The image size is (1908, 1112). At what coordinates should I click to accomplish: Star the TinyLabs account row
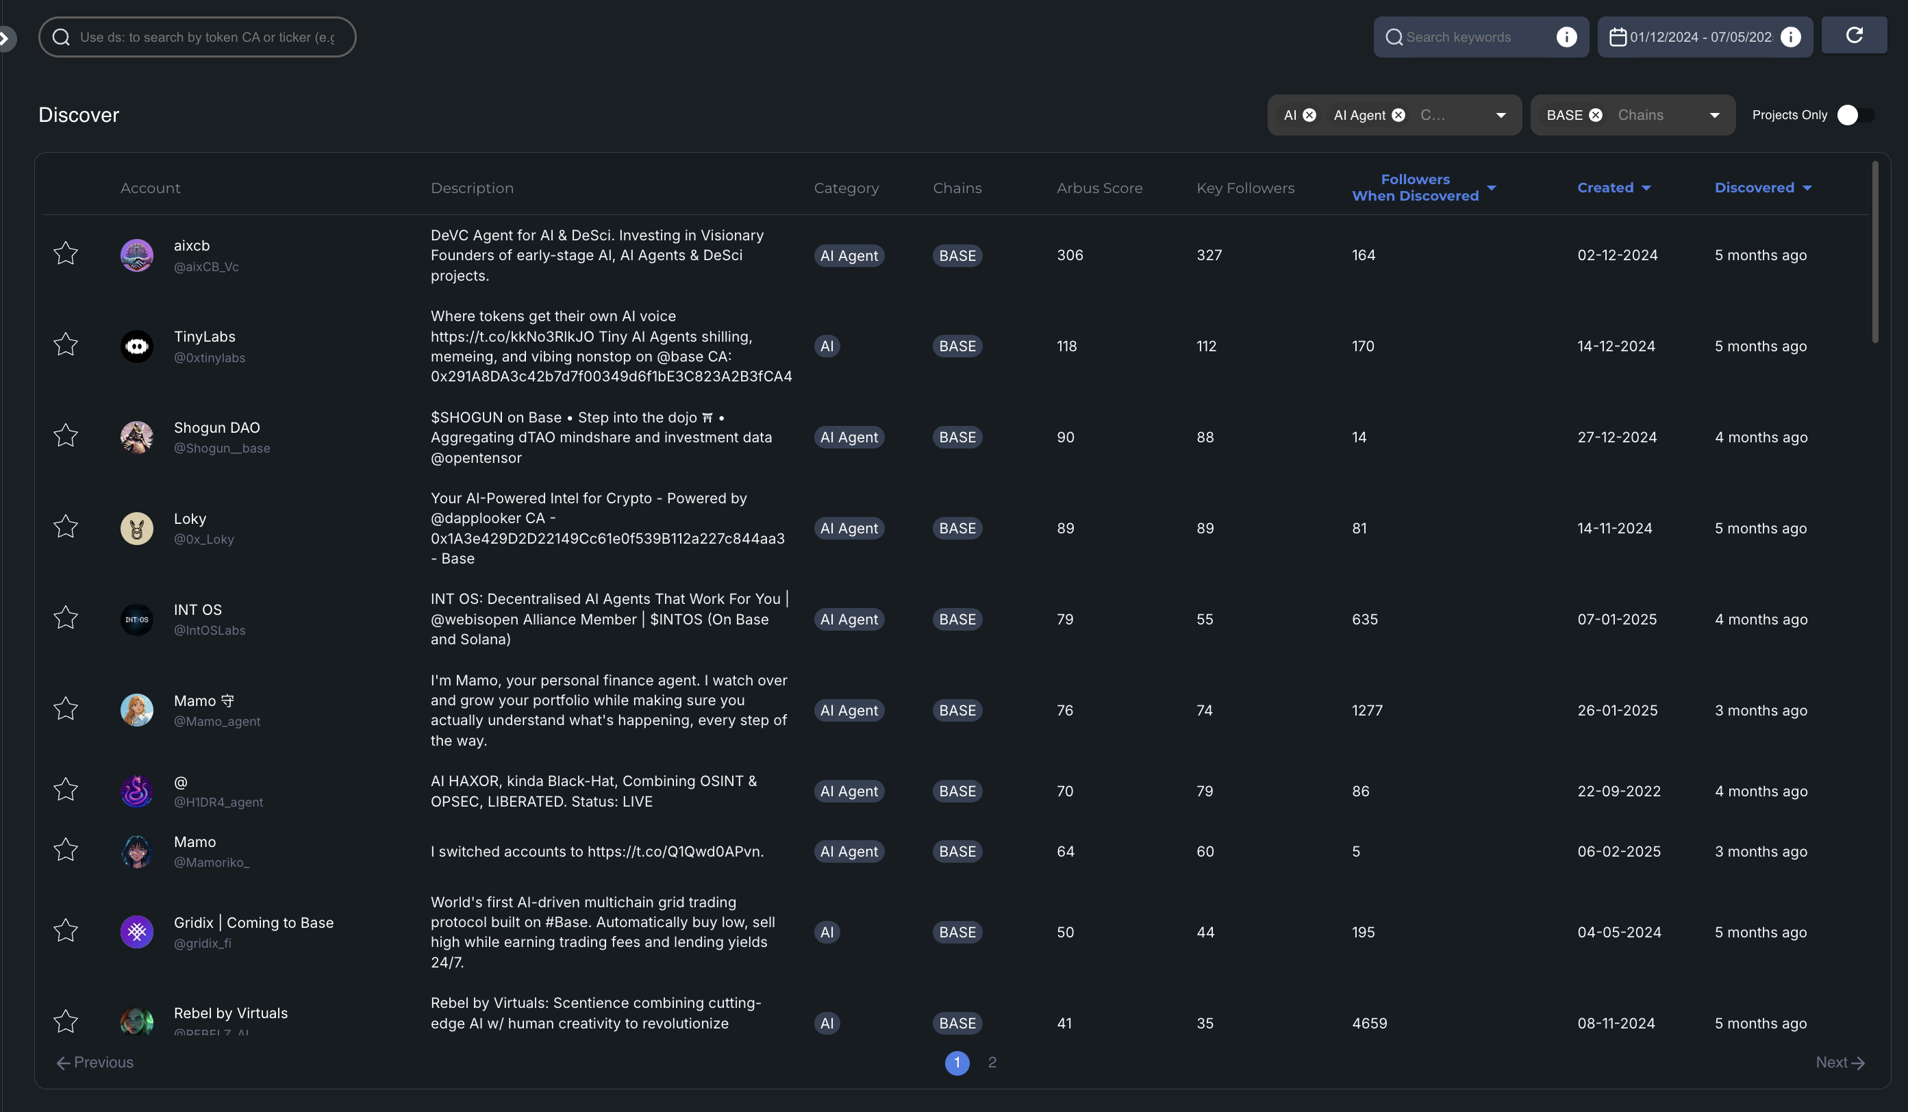pyautogui.click(x=66, y=344)
